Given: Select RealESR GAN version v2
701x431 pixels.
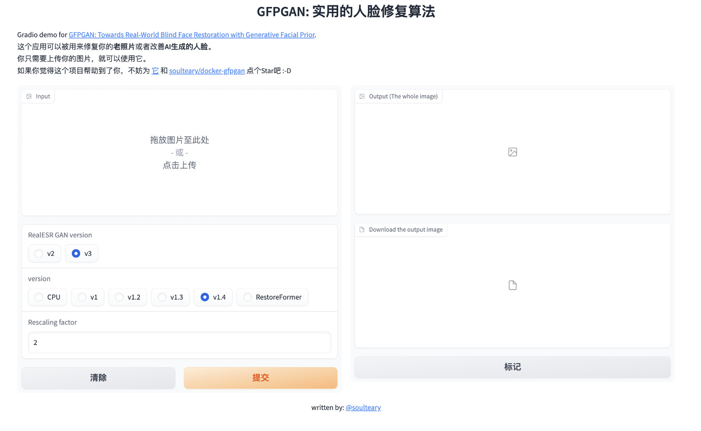Looking at the screenshot, I should 45,254.
